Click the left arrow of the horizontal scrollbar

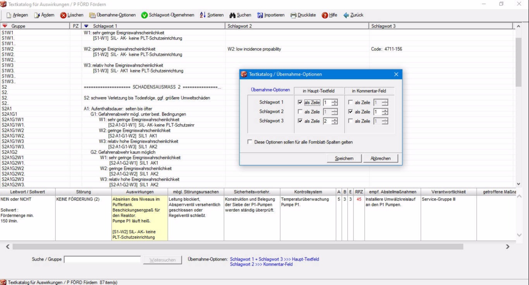click(7, 247)
